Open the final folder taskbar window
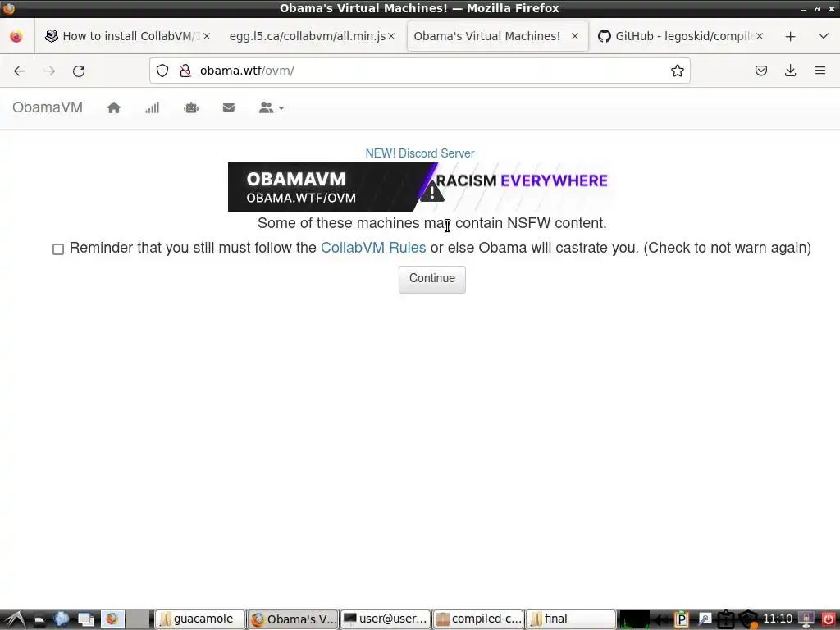The height and width of the screenshot is (630, 840). (x=571, y=619)
